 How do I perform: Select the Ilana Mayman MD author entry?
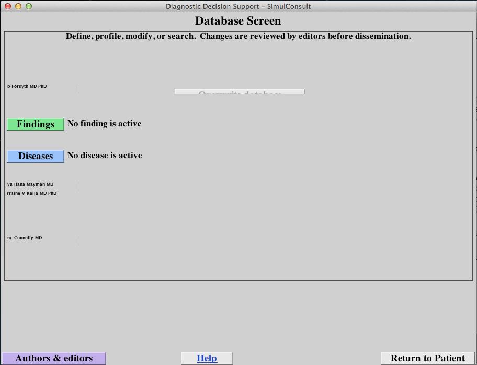coord(30,184)
